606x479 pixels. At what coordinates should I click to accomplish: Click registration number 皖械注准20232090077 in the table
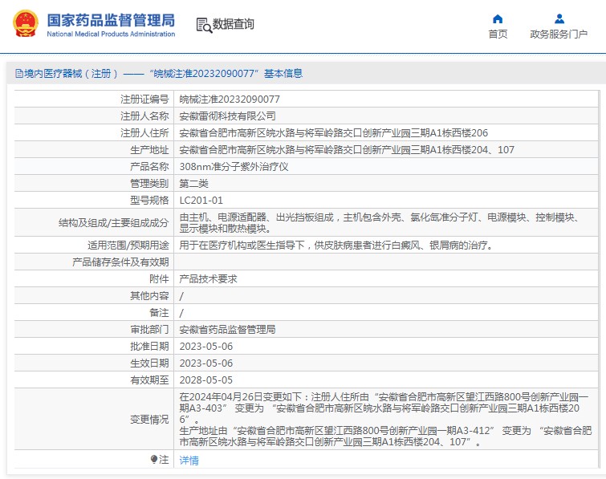(x=229, y=99)
